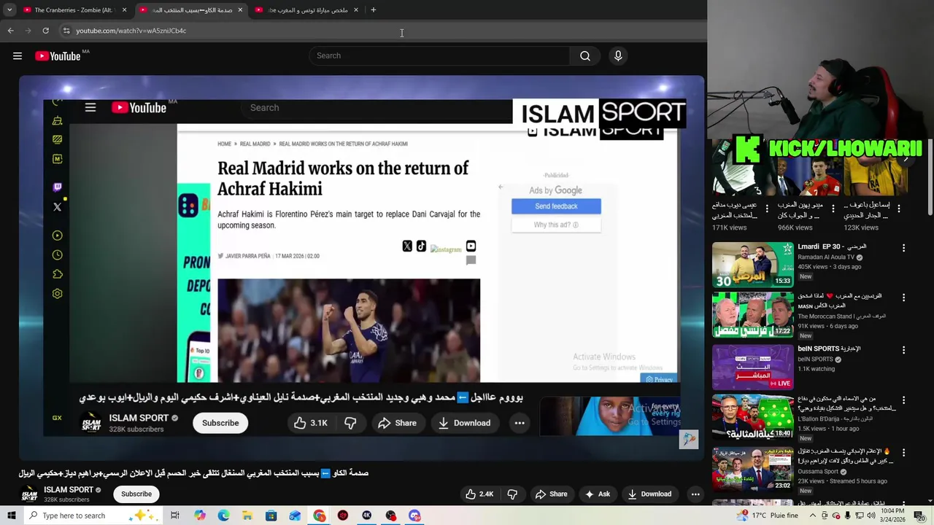This screenshot has height=525, width=934.
Task: Open the embedded three-dot menu in the video
Action: click(x=520, y=423)
